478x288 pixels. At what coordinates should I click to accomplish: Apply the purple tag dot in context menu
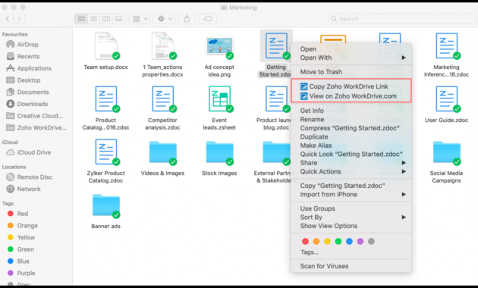tap(360, 242)
